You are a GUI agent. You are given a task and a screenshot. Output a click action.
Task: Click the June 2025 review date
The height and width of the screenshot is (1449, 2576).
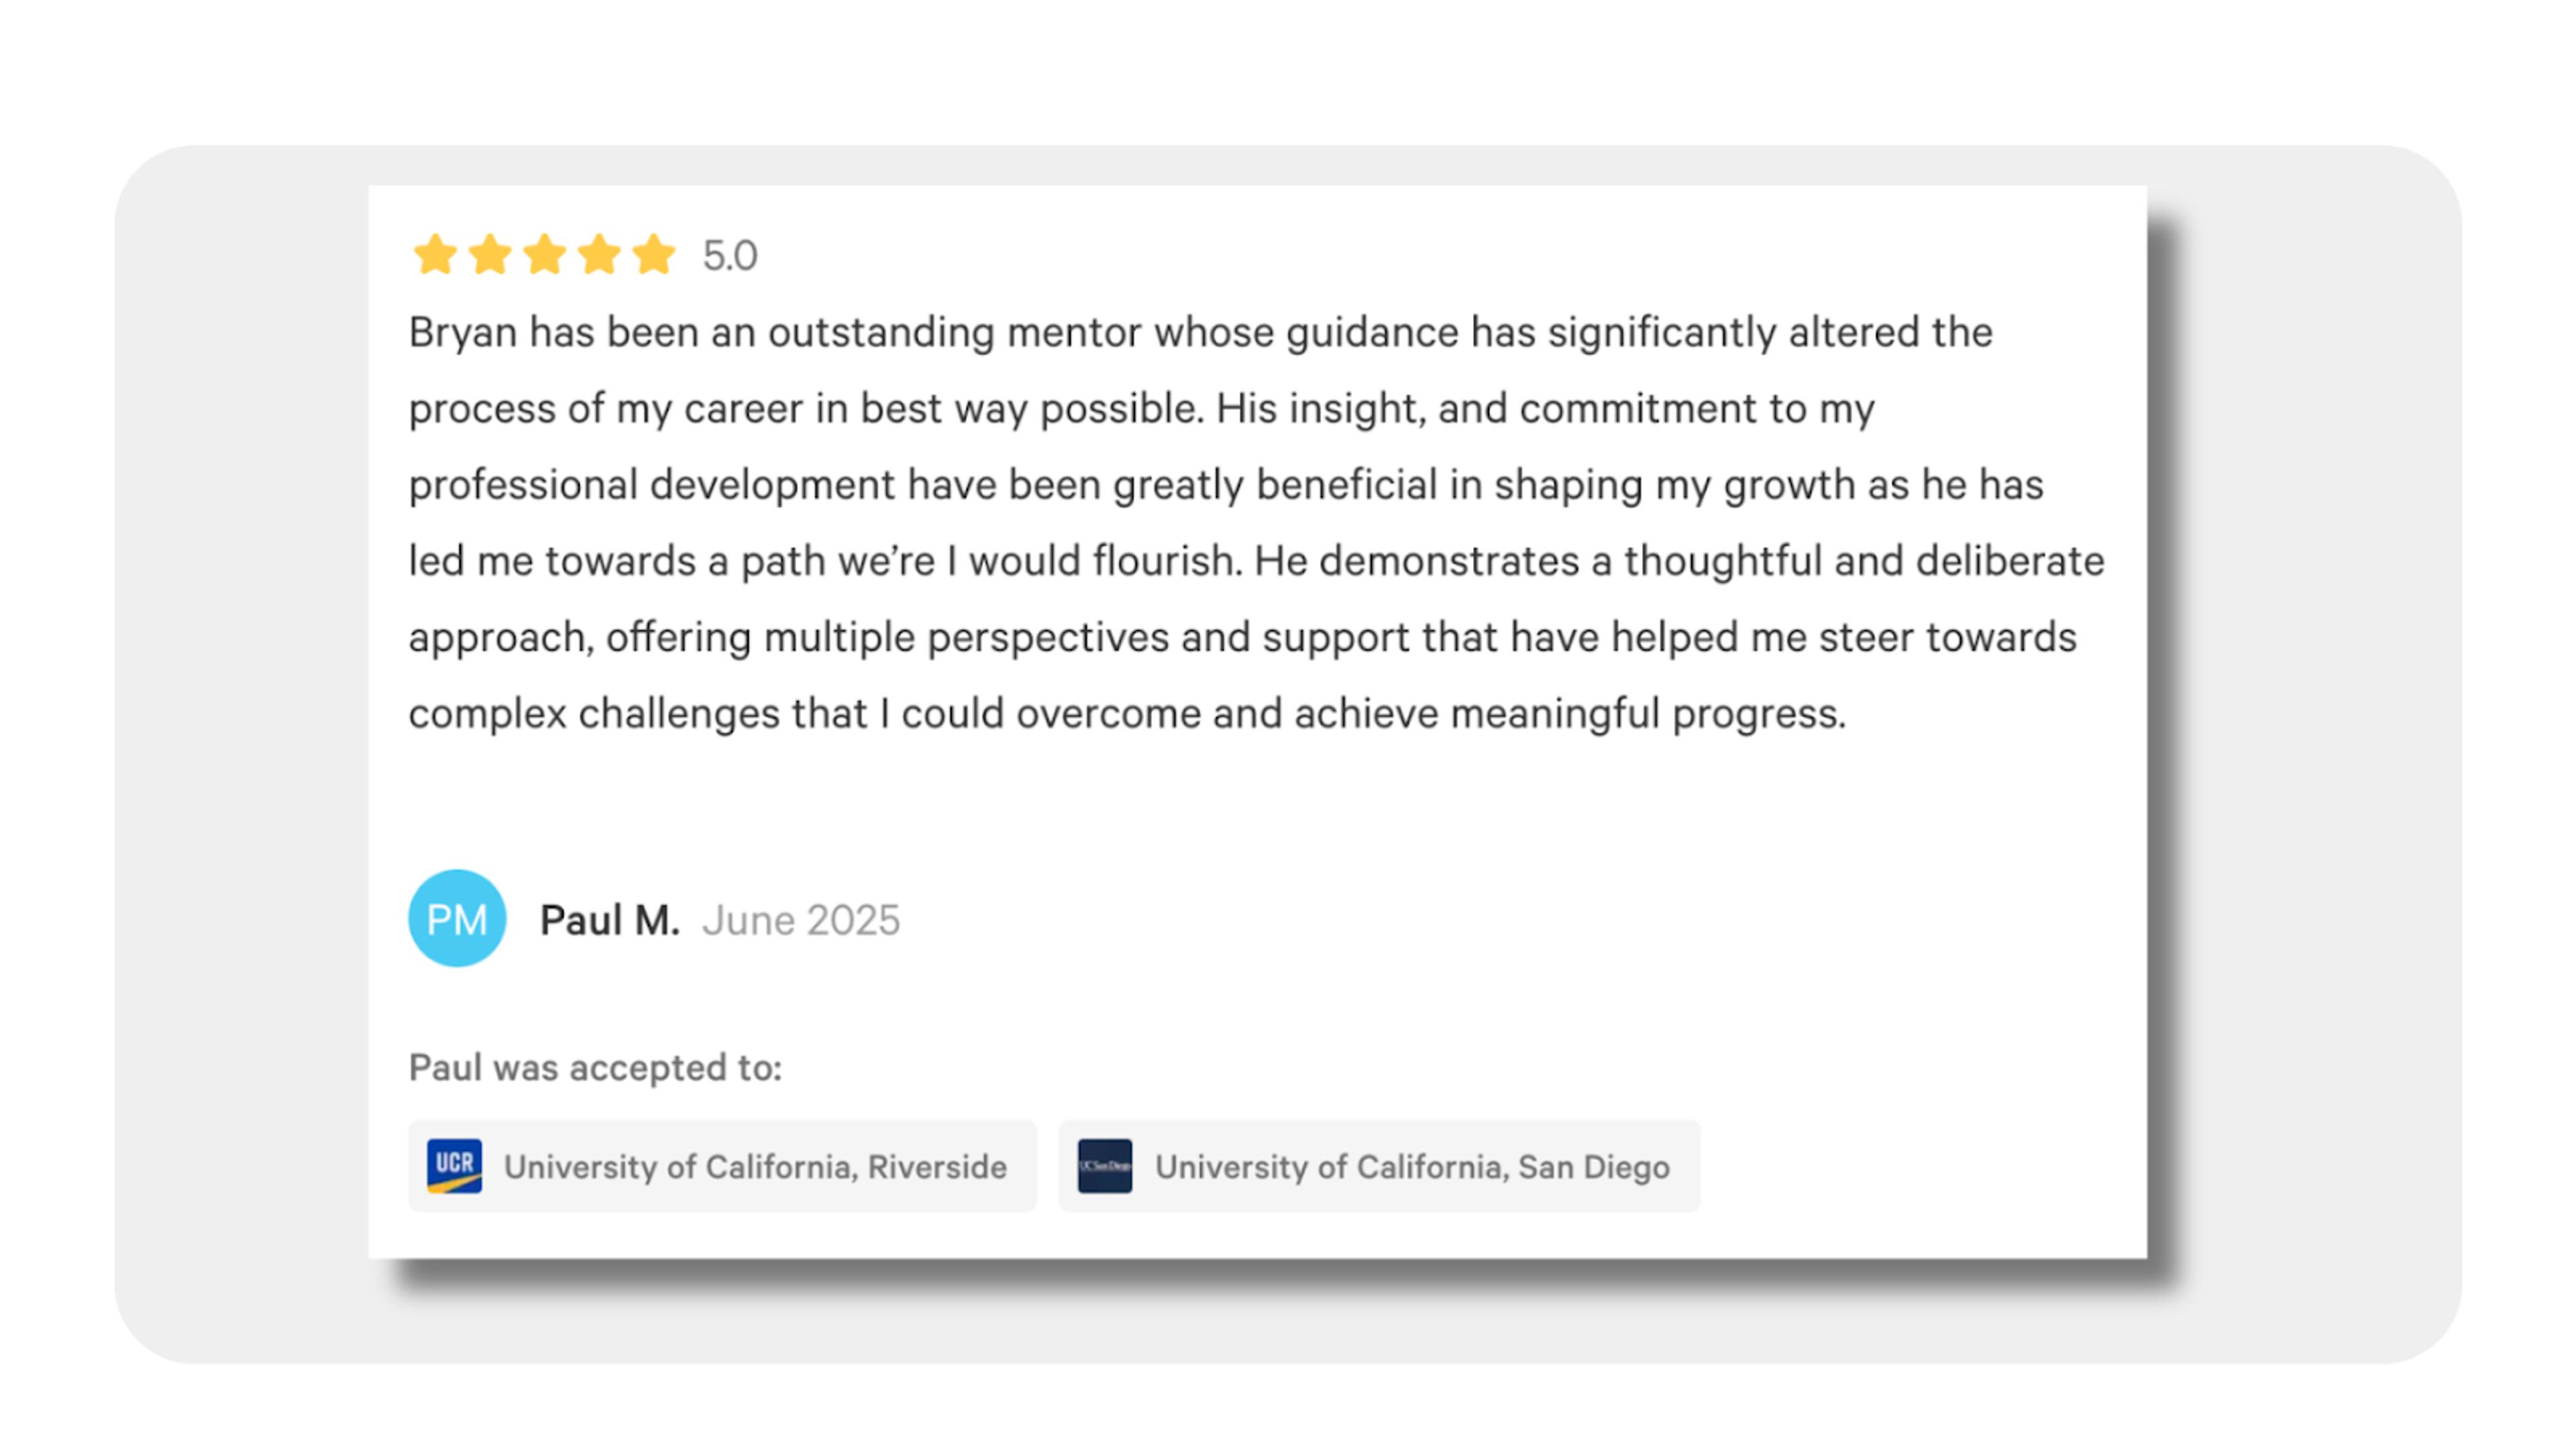pyautogui.click(x=801, y=920)
